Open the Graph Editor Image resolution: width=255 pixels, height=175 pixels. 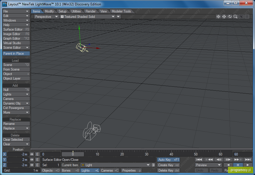[x=16, y=38]
